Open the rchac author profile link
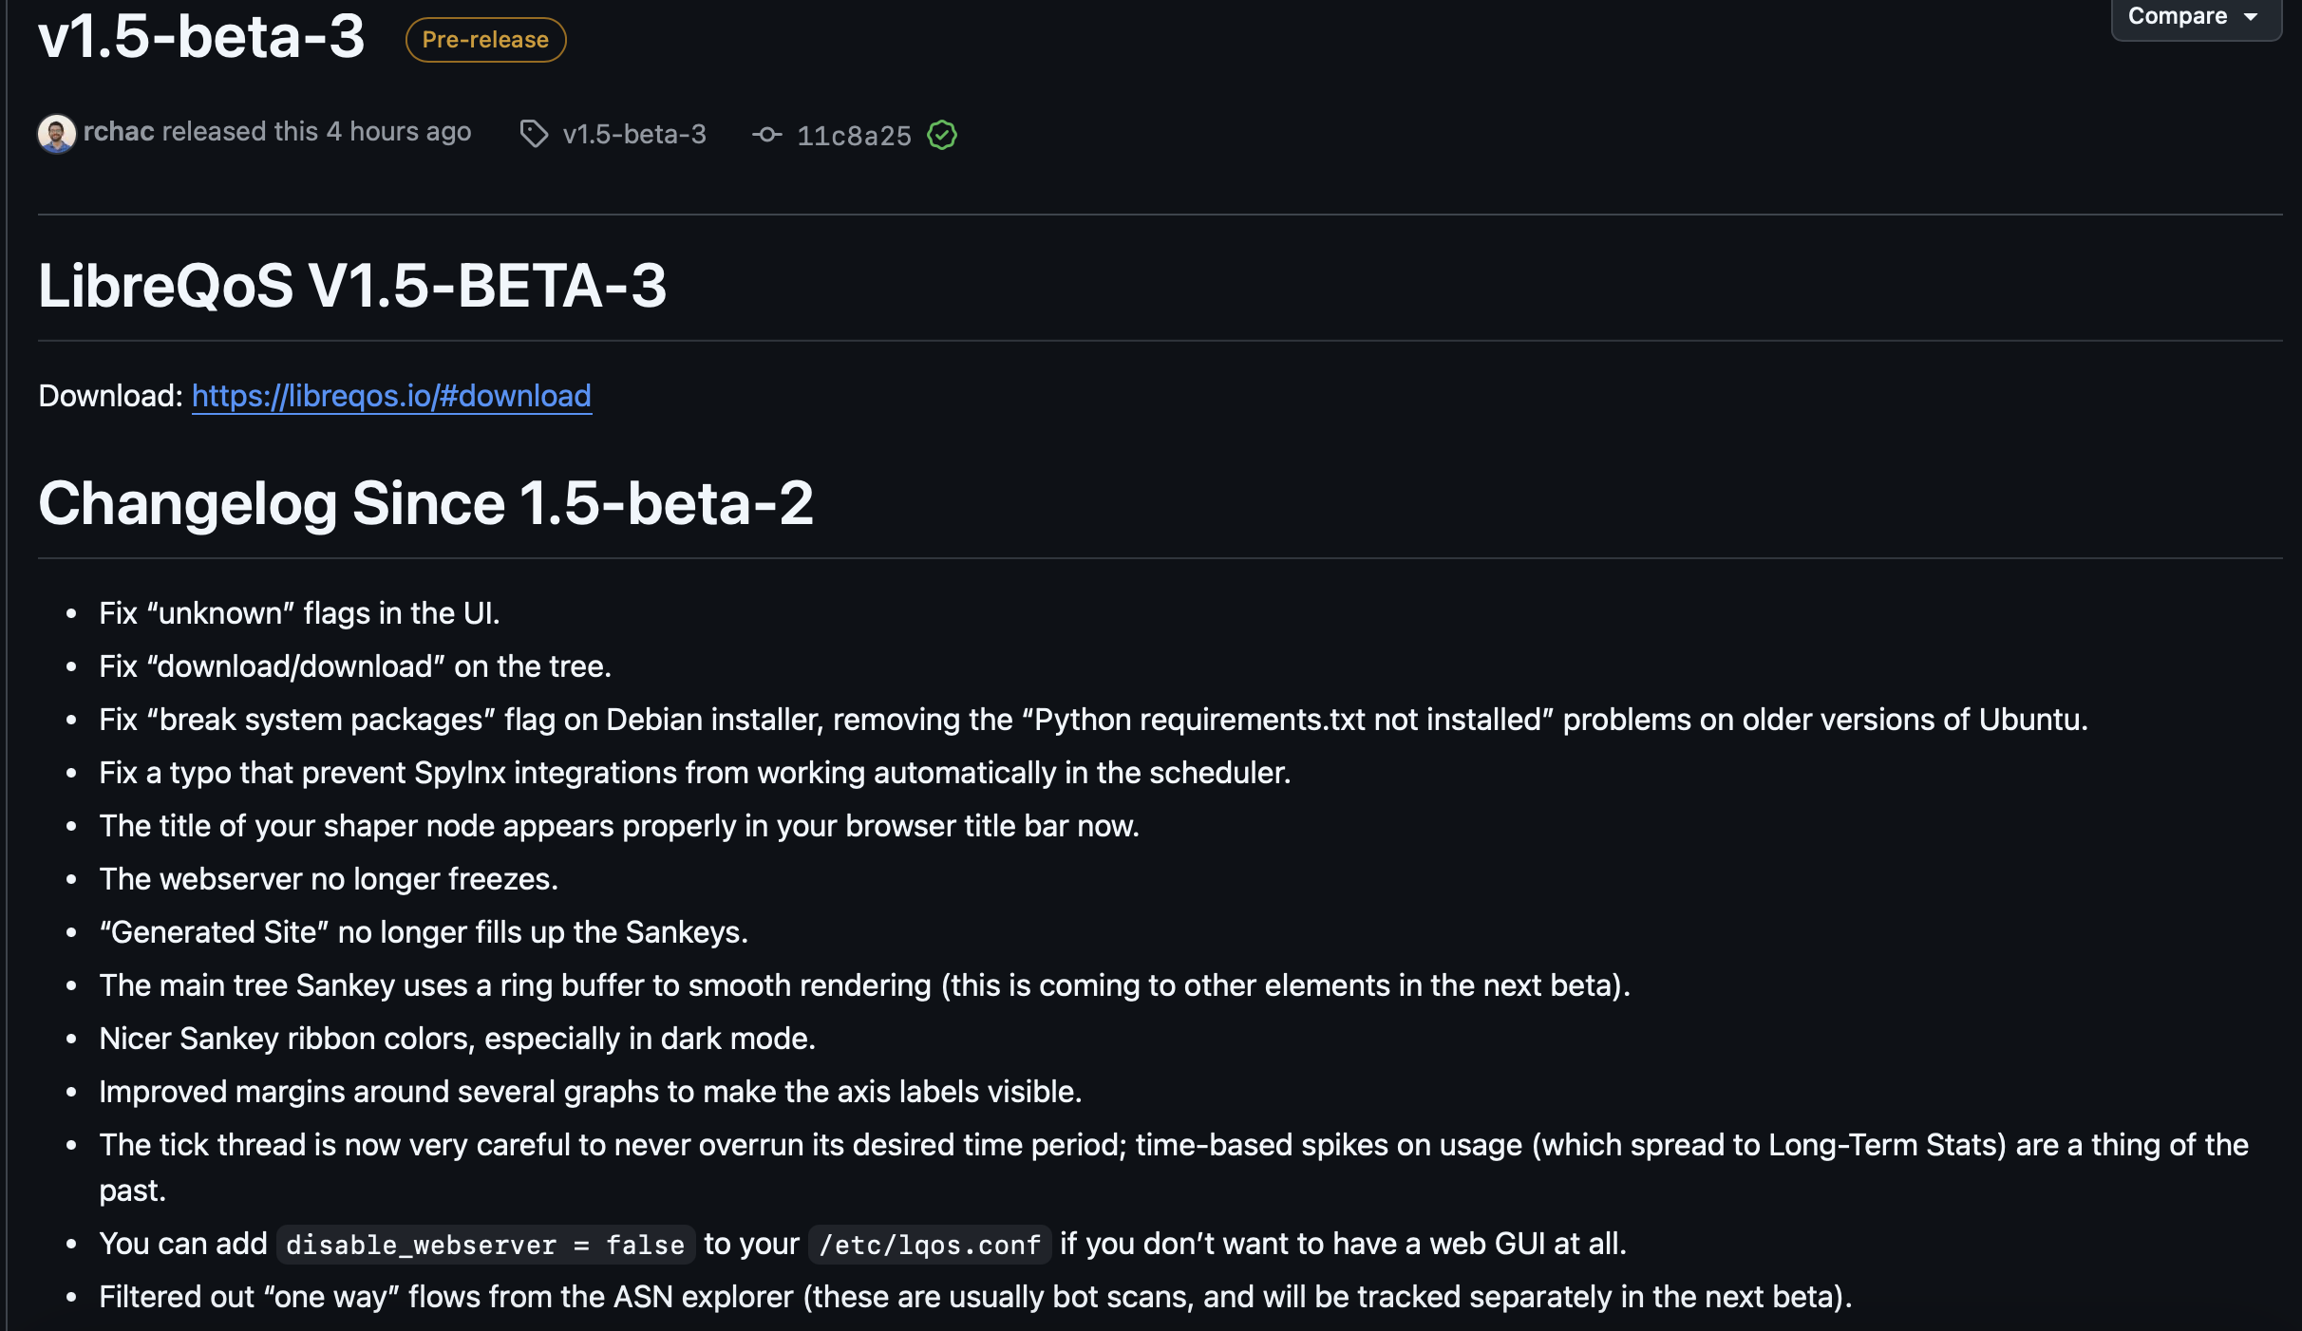Screen dimensions: 2302x1331 (x=119, y=131)
